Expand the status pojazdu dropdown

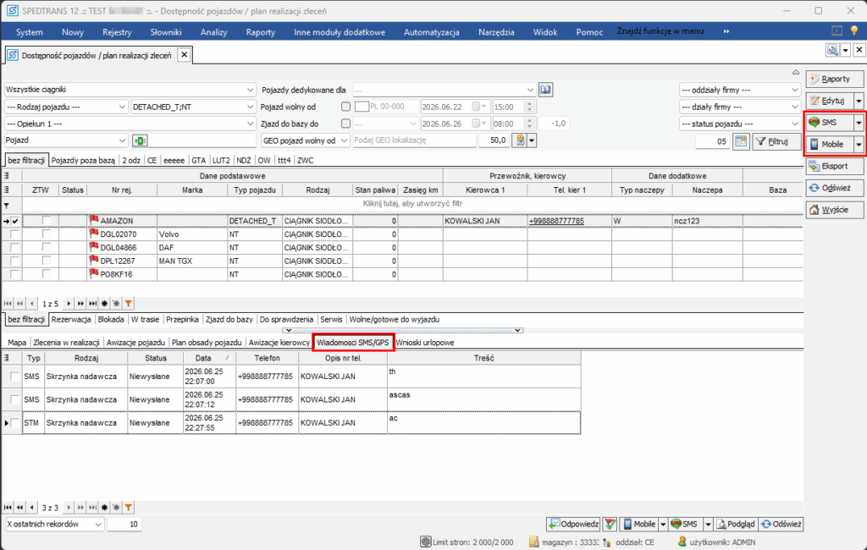tap(794, 124)
